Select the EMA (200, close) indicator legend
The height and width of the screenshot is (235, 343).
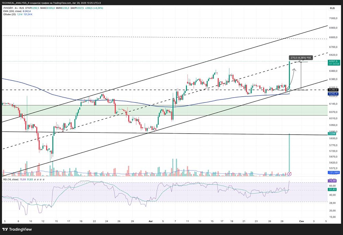tap(12, 11)
